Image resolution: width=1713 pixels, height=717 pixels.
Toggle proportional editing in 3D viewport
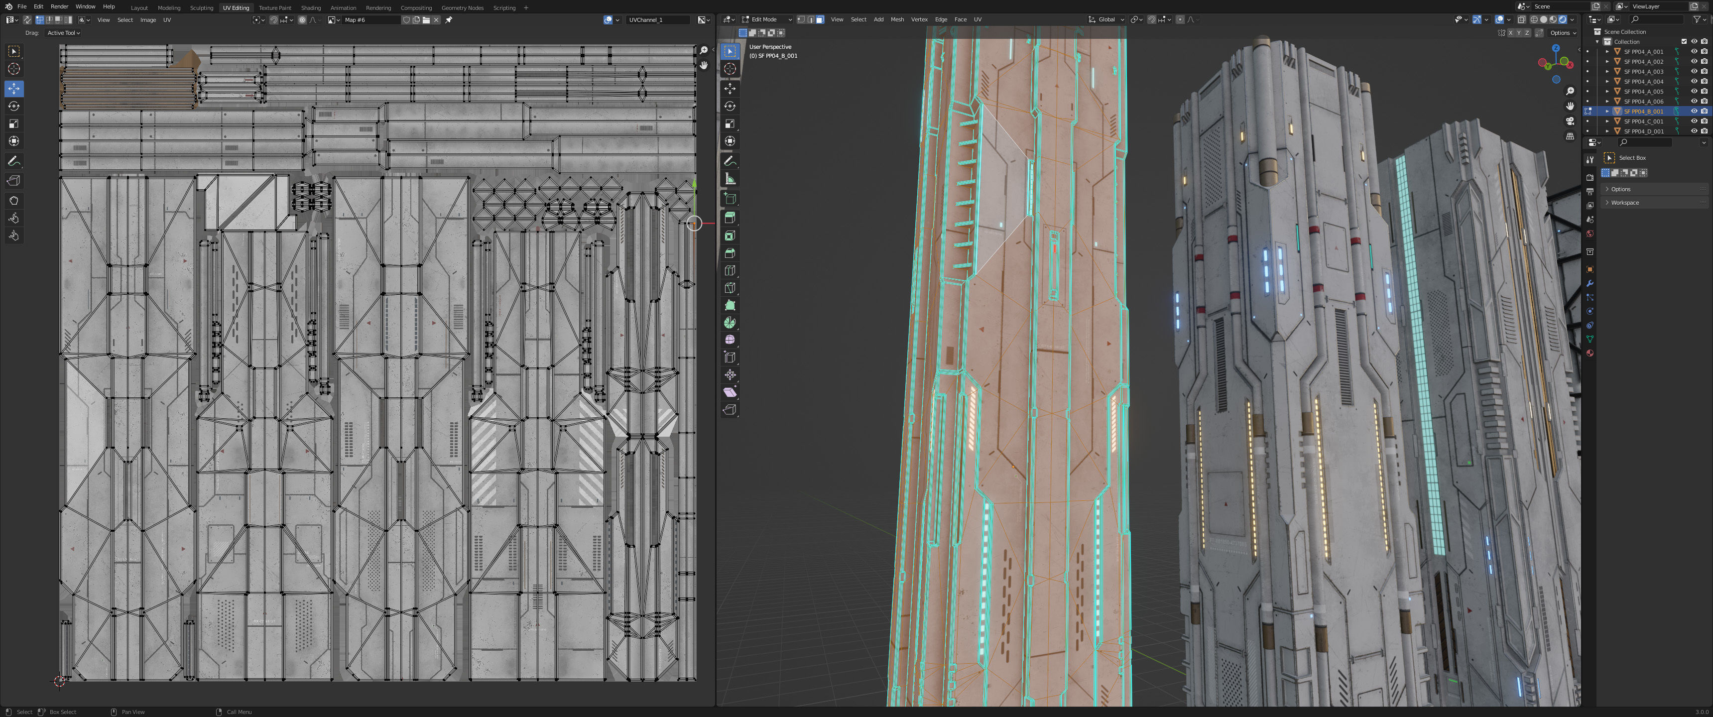[x=1180, y=19]
